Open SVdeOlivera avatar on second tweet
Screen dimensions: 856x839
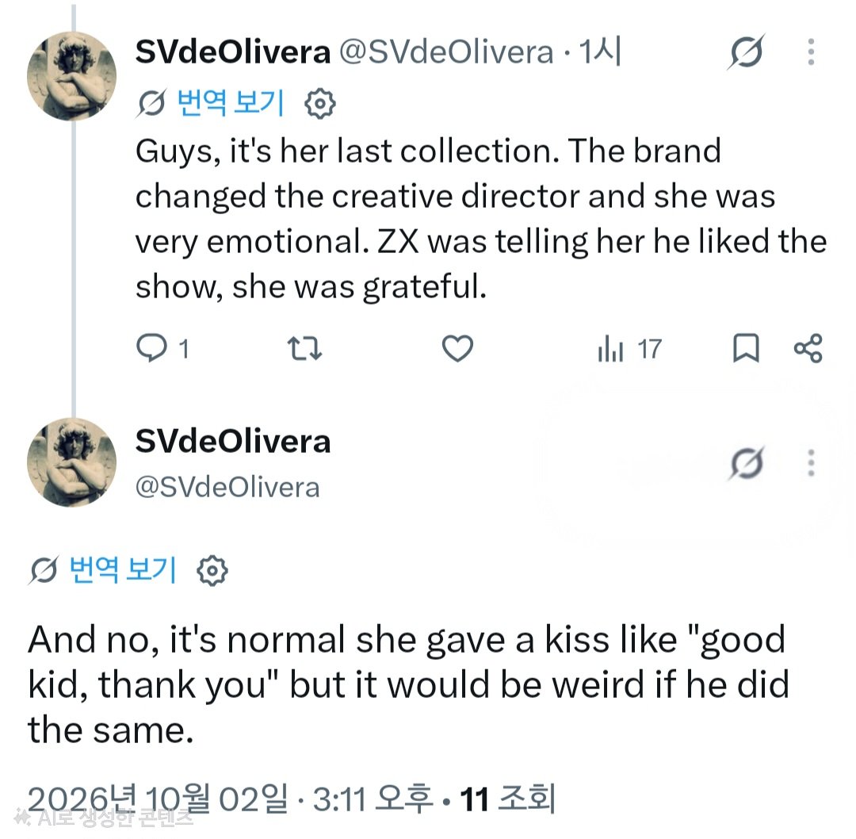pos(71,462)
